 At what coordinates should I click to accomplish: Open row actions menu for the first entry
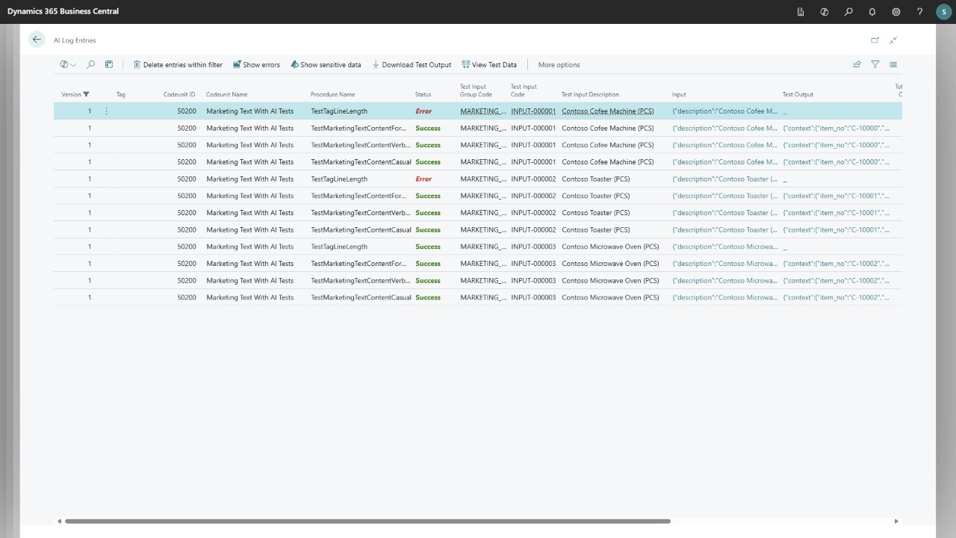(106, 111)
